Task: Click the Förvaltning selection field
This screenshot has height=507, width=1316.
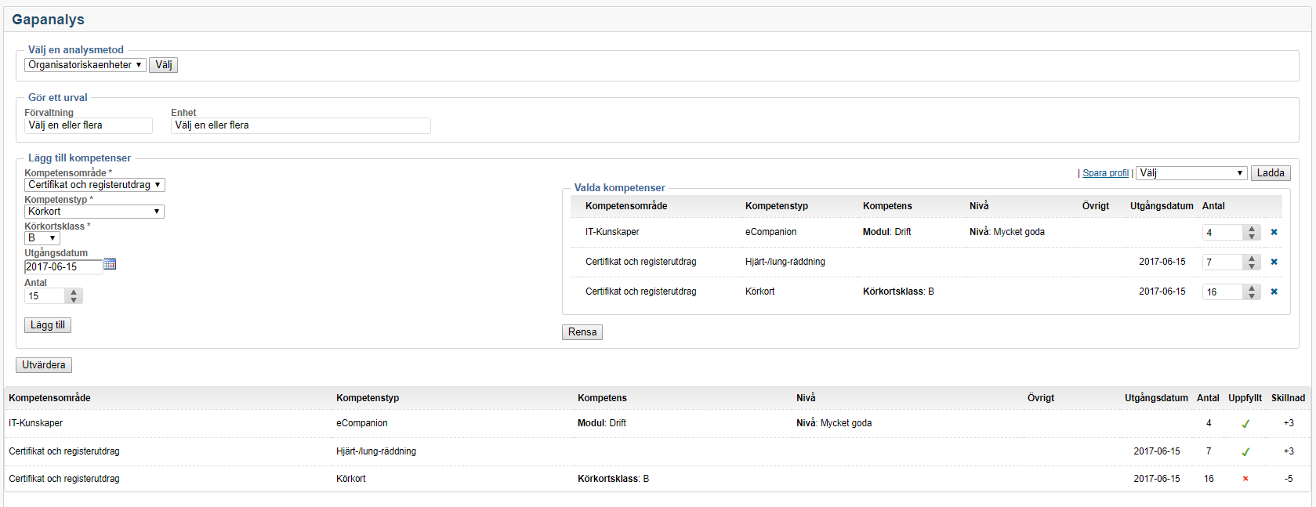Action: click(88, 125)
